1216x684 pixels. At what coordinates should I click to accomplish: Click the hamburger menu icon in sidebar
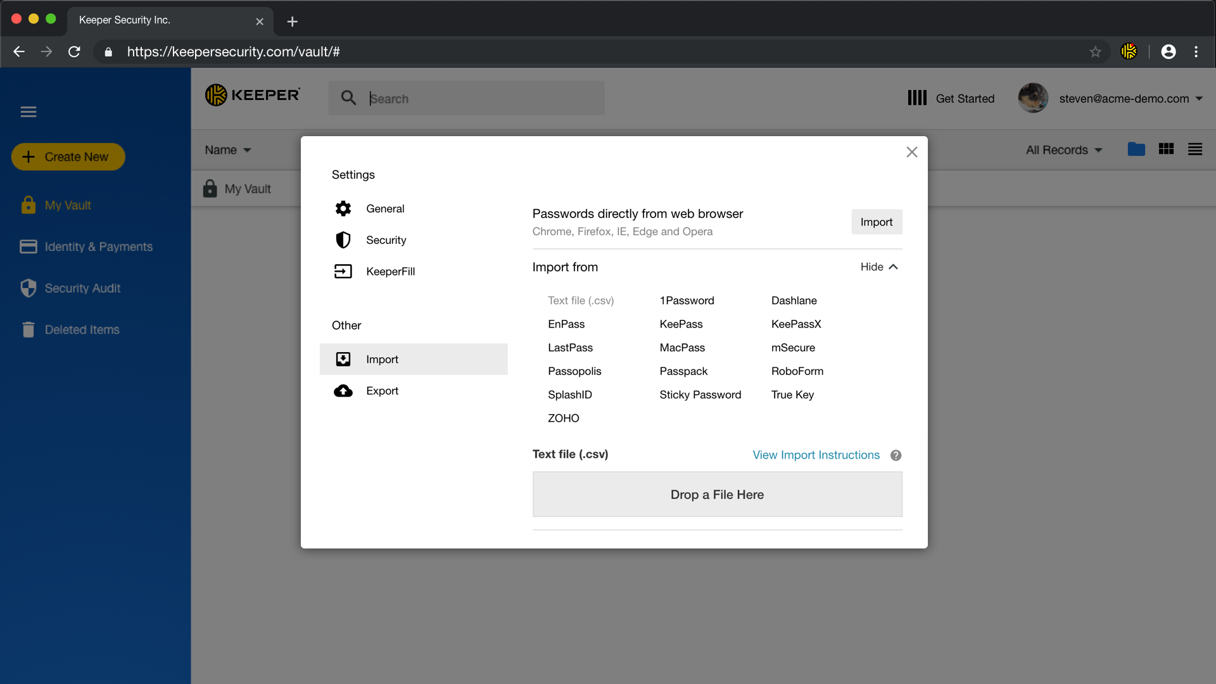click(x=28, y=112)
